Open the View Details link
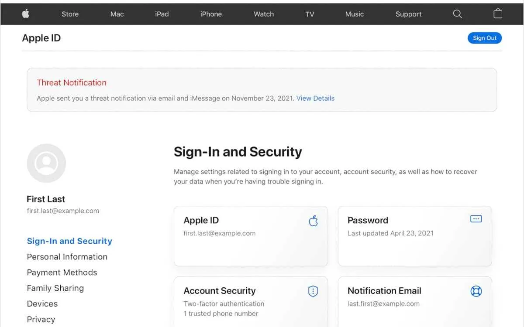The height and width of the screenshot is (327, 524). pyautogui.click(x=315, y=98)
